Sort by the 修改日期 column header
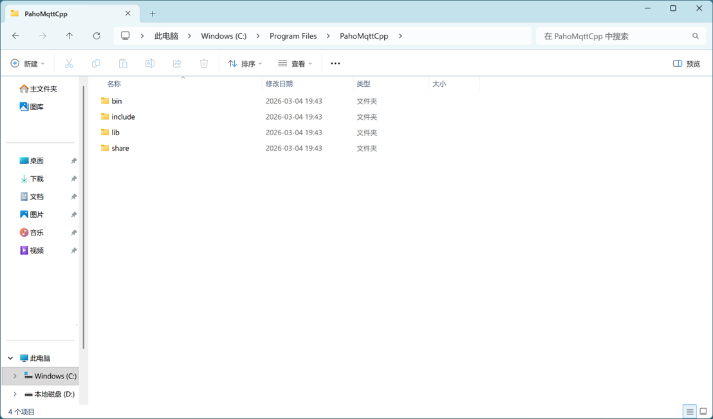This screenshot has height=419, width=713. coord(279,84)
